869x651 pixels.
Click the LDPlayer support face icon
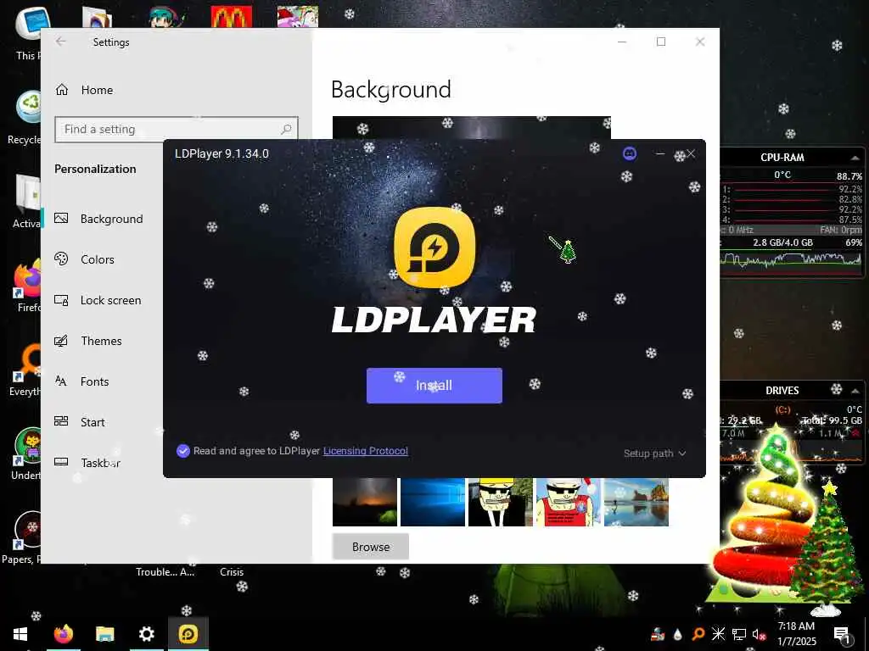(x=630, y=153)
